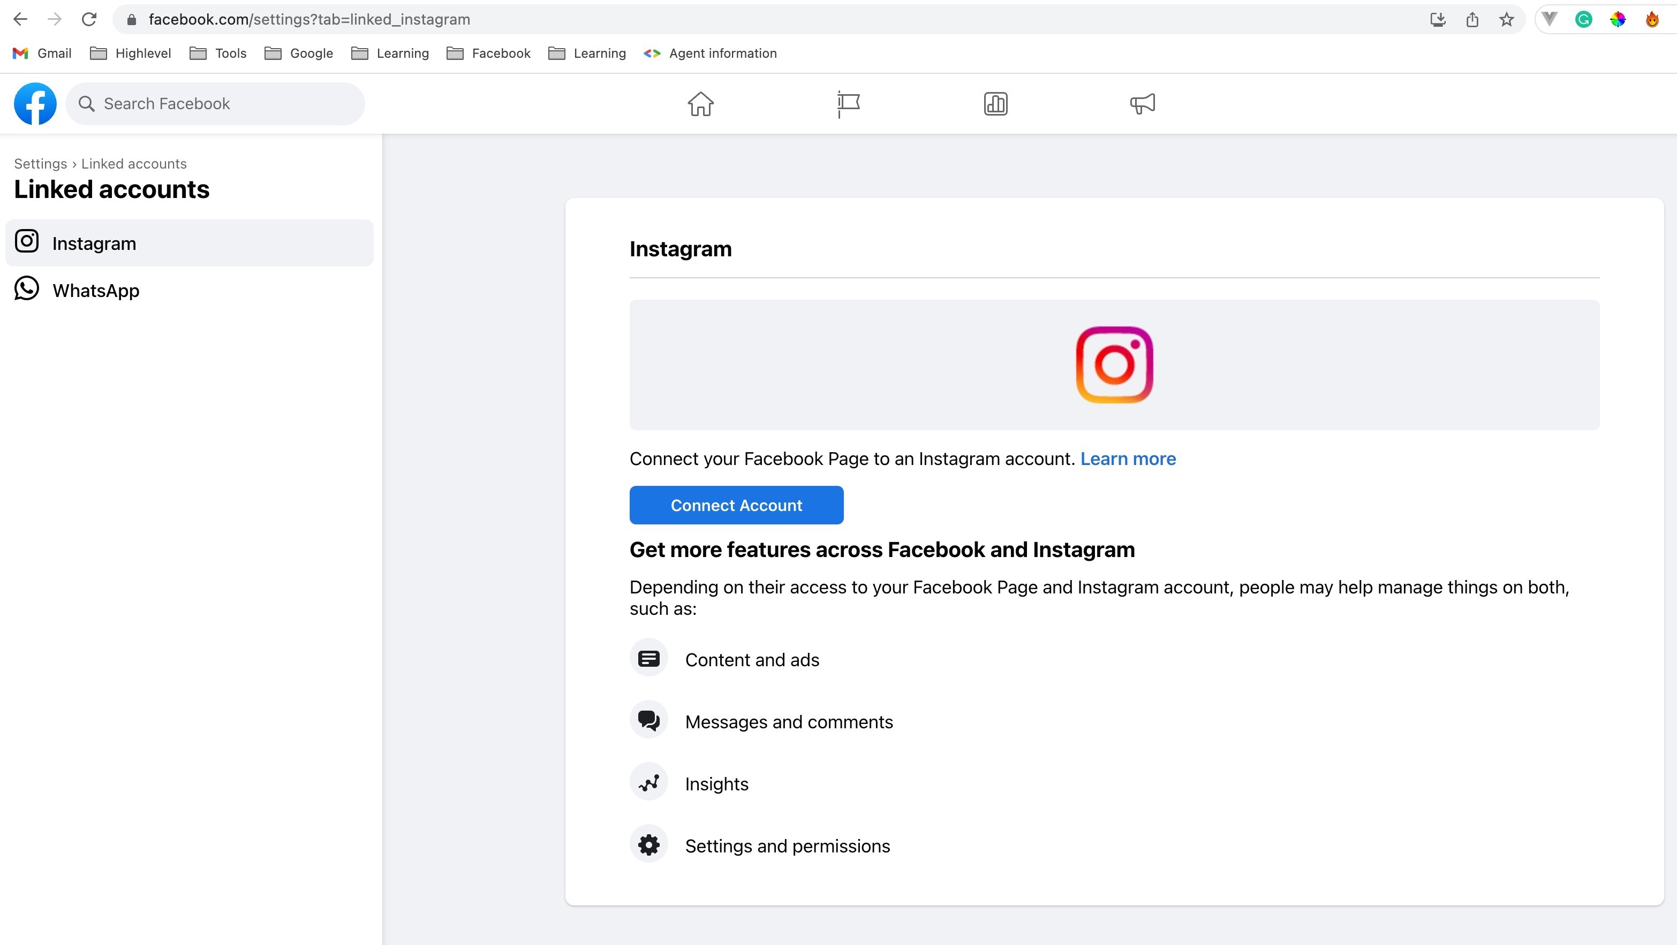Click the browser reload icon

89,19
